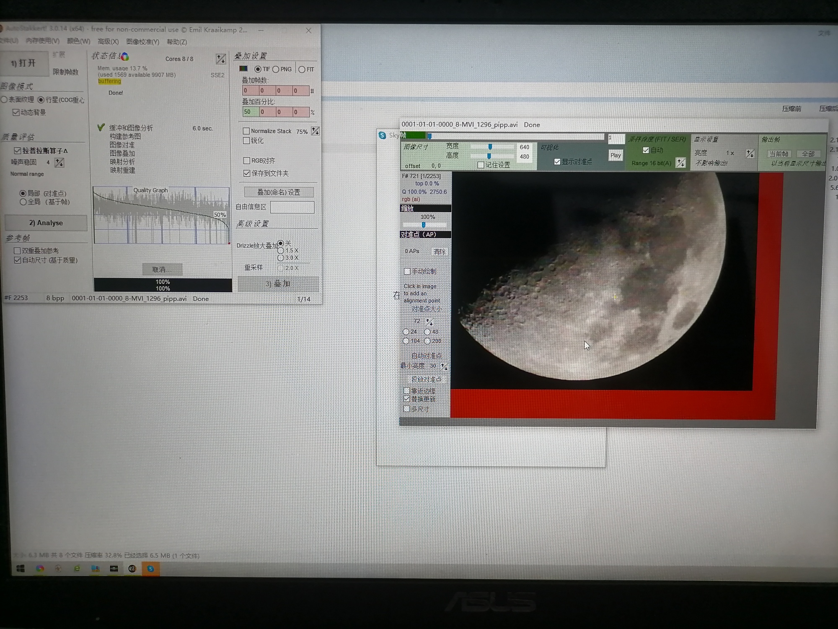Click the ASI camera taskbar icon

(132, 569)
